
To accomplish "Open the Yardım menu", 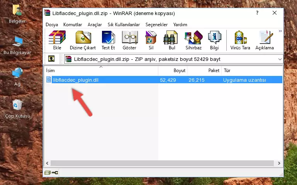I will pyautogui.click(x=180, y=25).
